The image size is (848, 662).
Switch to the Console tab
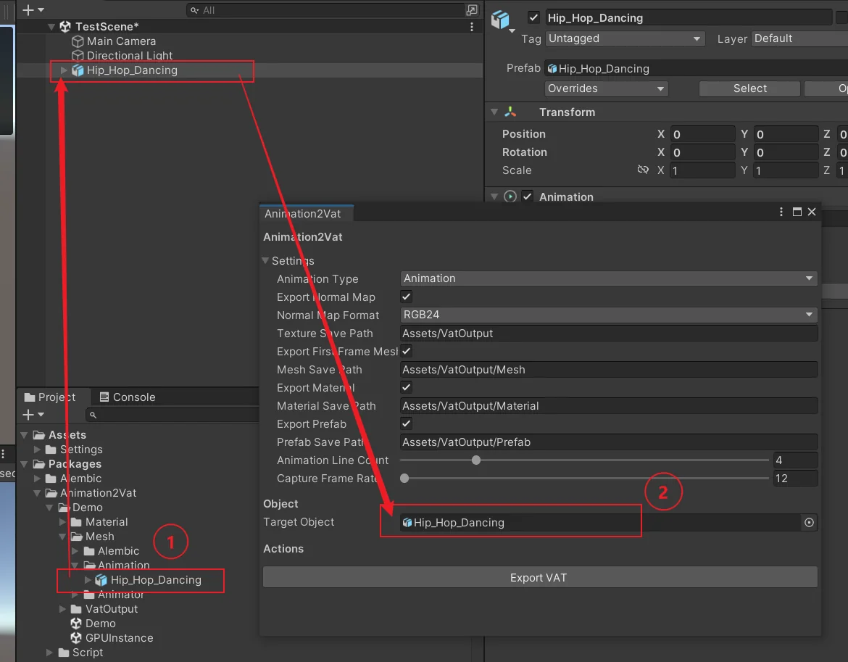128,397
